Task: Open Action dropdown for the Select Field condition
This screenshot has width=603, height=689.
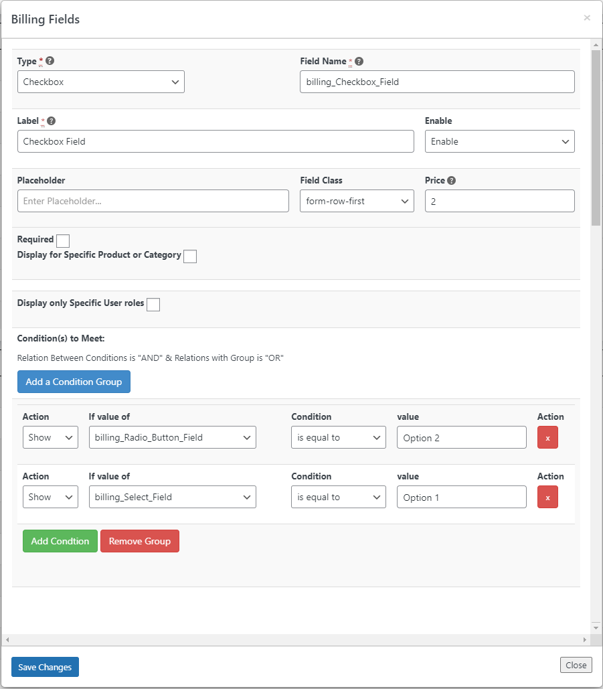Action: click(50, 497)
